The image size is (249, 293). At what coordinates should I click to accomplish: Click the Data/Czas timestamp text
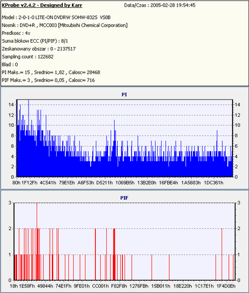tap(160, 5)
